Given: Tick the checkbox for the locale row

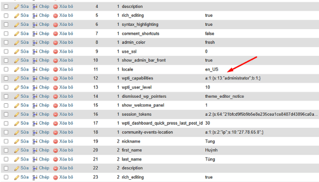Looking at the screenshot, I should point(6,69).
